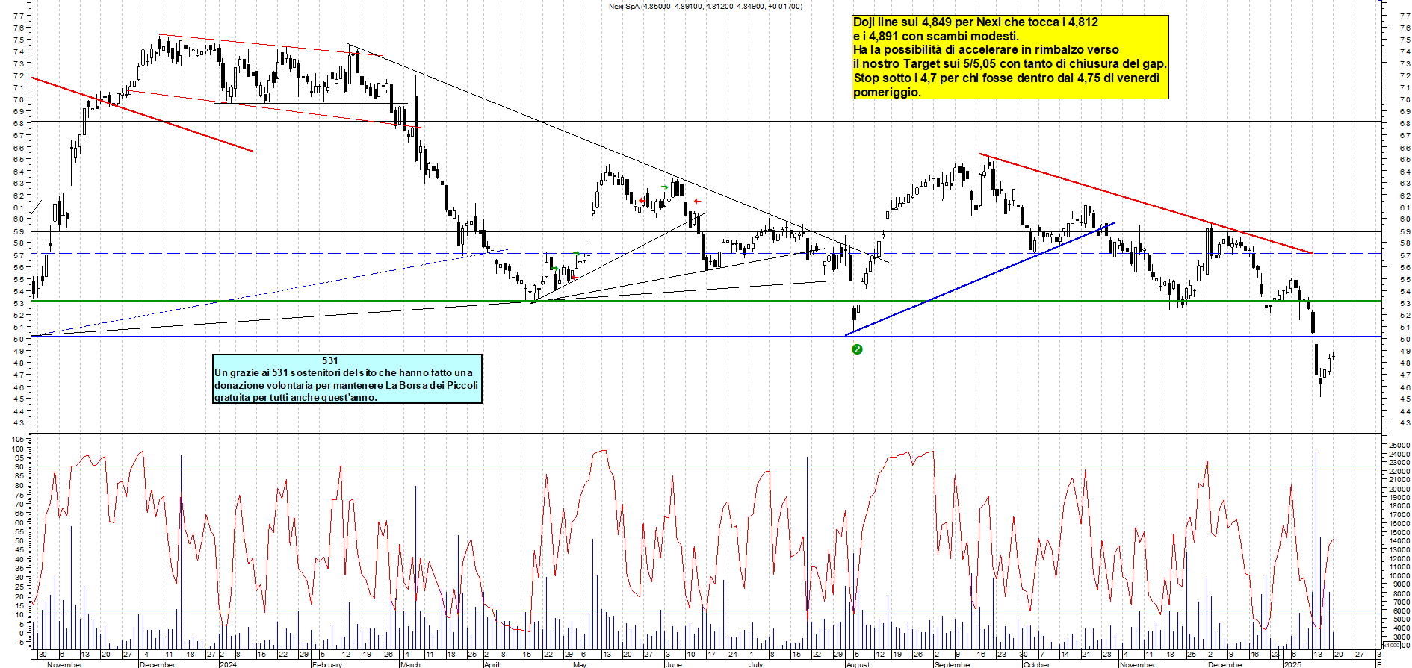
Task: Select the 'October' month label
Action: coord(1036,664)
